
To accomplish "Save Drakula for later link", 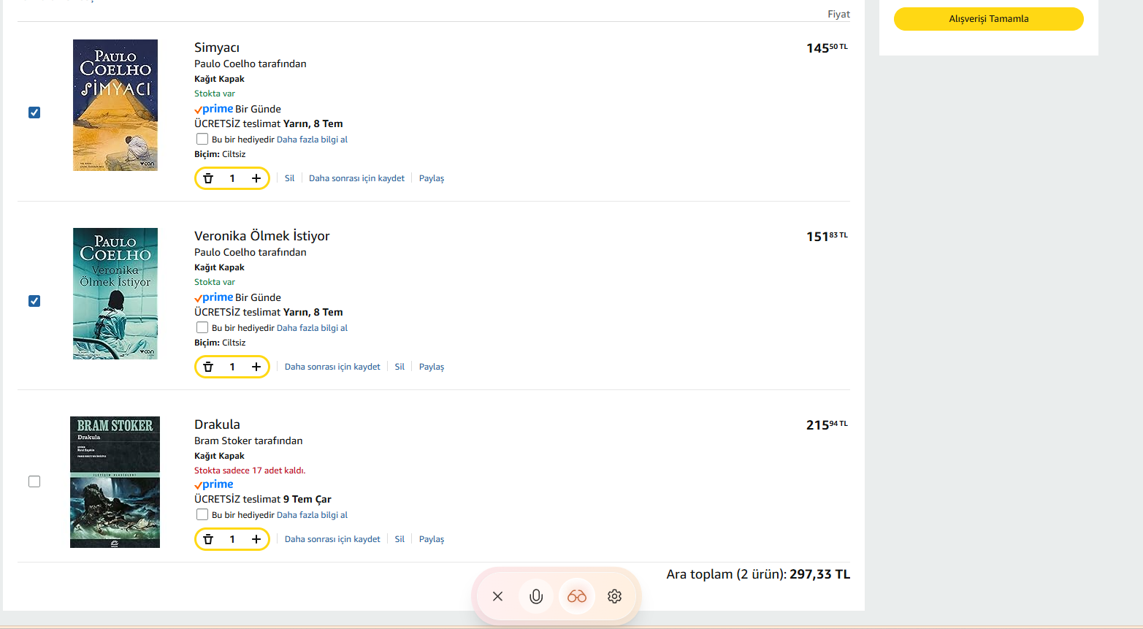I will coord(332,539).
